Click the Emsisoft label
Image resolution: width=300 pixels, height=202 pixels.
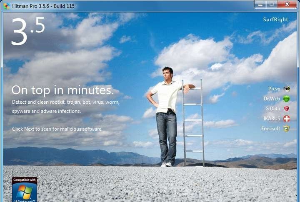pyautogui.click(x=270, y=129)
